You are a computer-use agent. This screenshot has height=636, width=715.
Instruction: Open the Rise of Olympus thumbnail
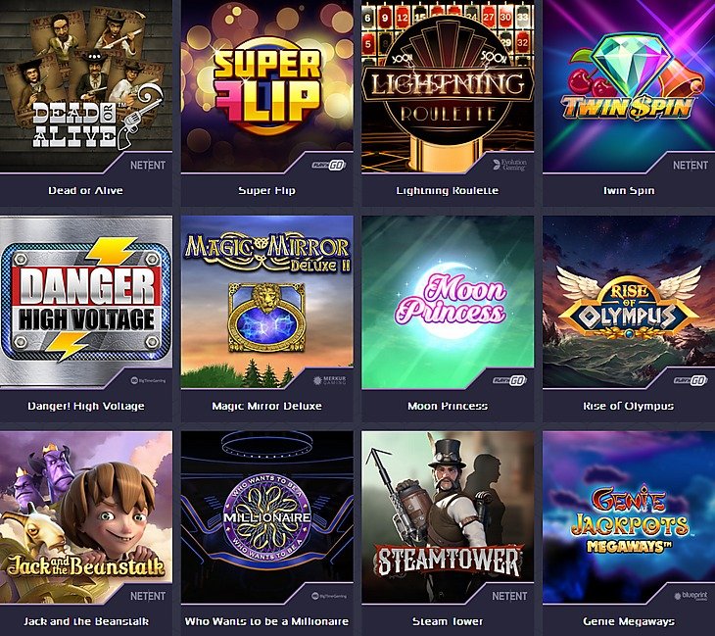629,302
